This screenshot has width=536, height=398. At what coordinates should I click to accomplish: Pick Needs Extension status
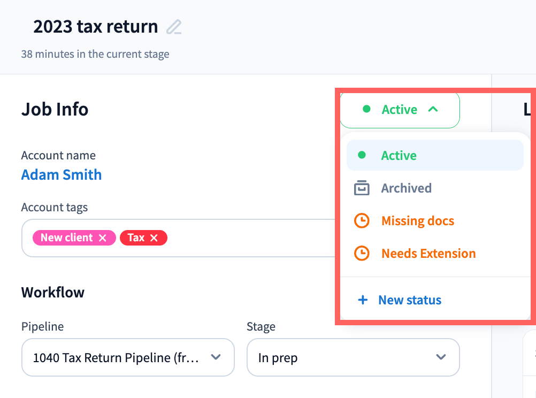(x=428, y=254)
